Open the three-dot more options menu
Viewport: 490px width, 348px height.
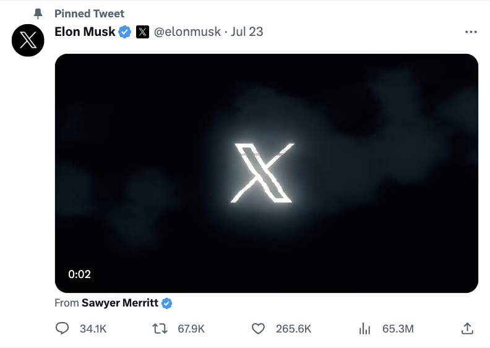click(x=470, y=32)
